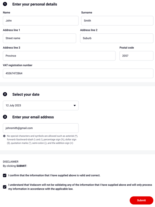Click the info icon beside special characters note
This screenshot has width=155, height=207.
coord(4,136)
